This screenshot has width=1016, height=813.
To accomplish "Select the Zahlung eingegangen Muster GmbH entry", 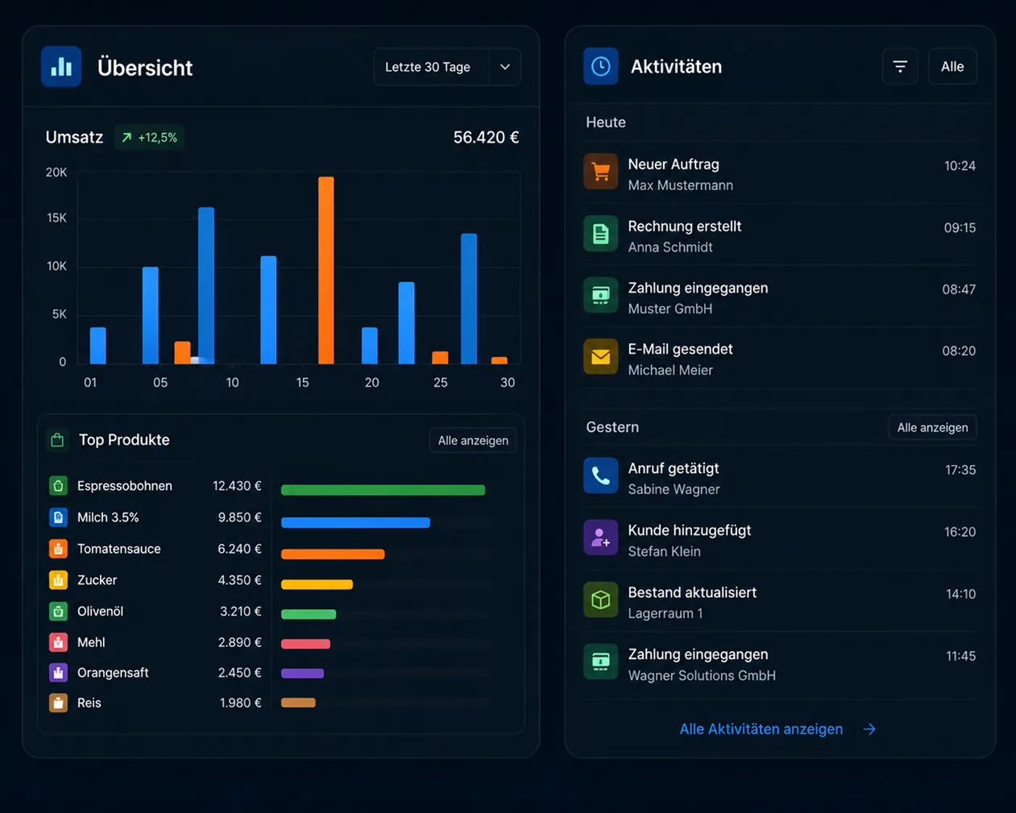I will 780,297.
